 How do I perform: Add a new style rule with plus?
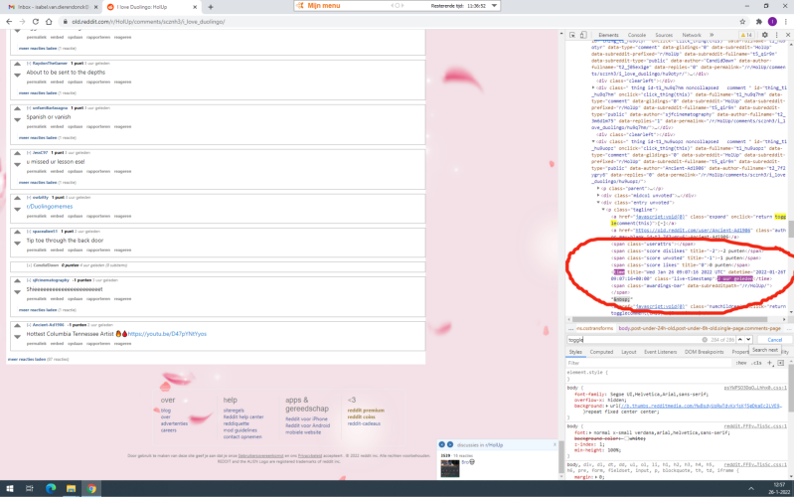(770, 363)
